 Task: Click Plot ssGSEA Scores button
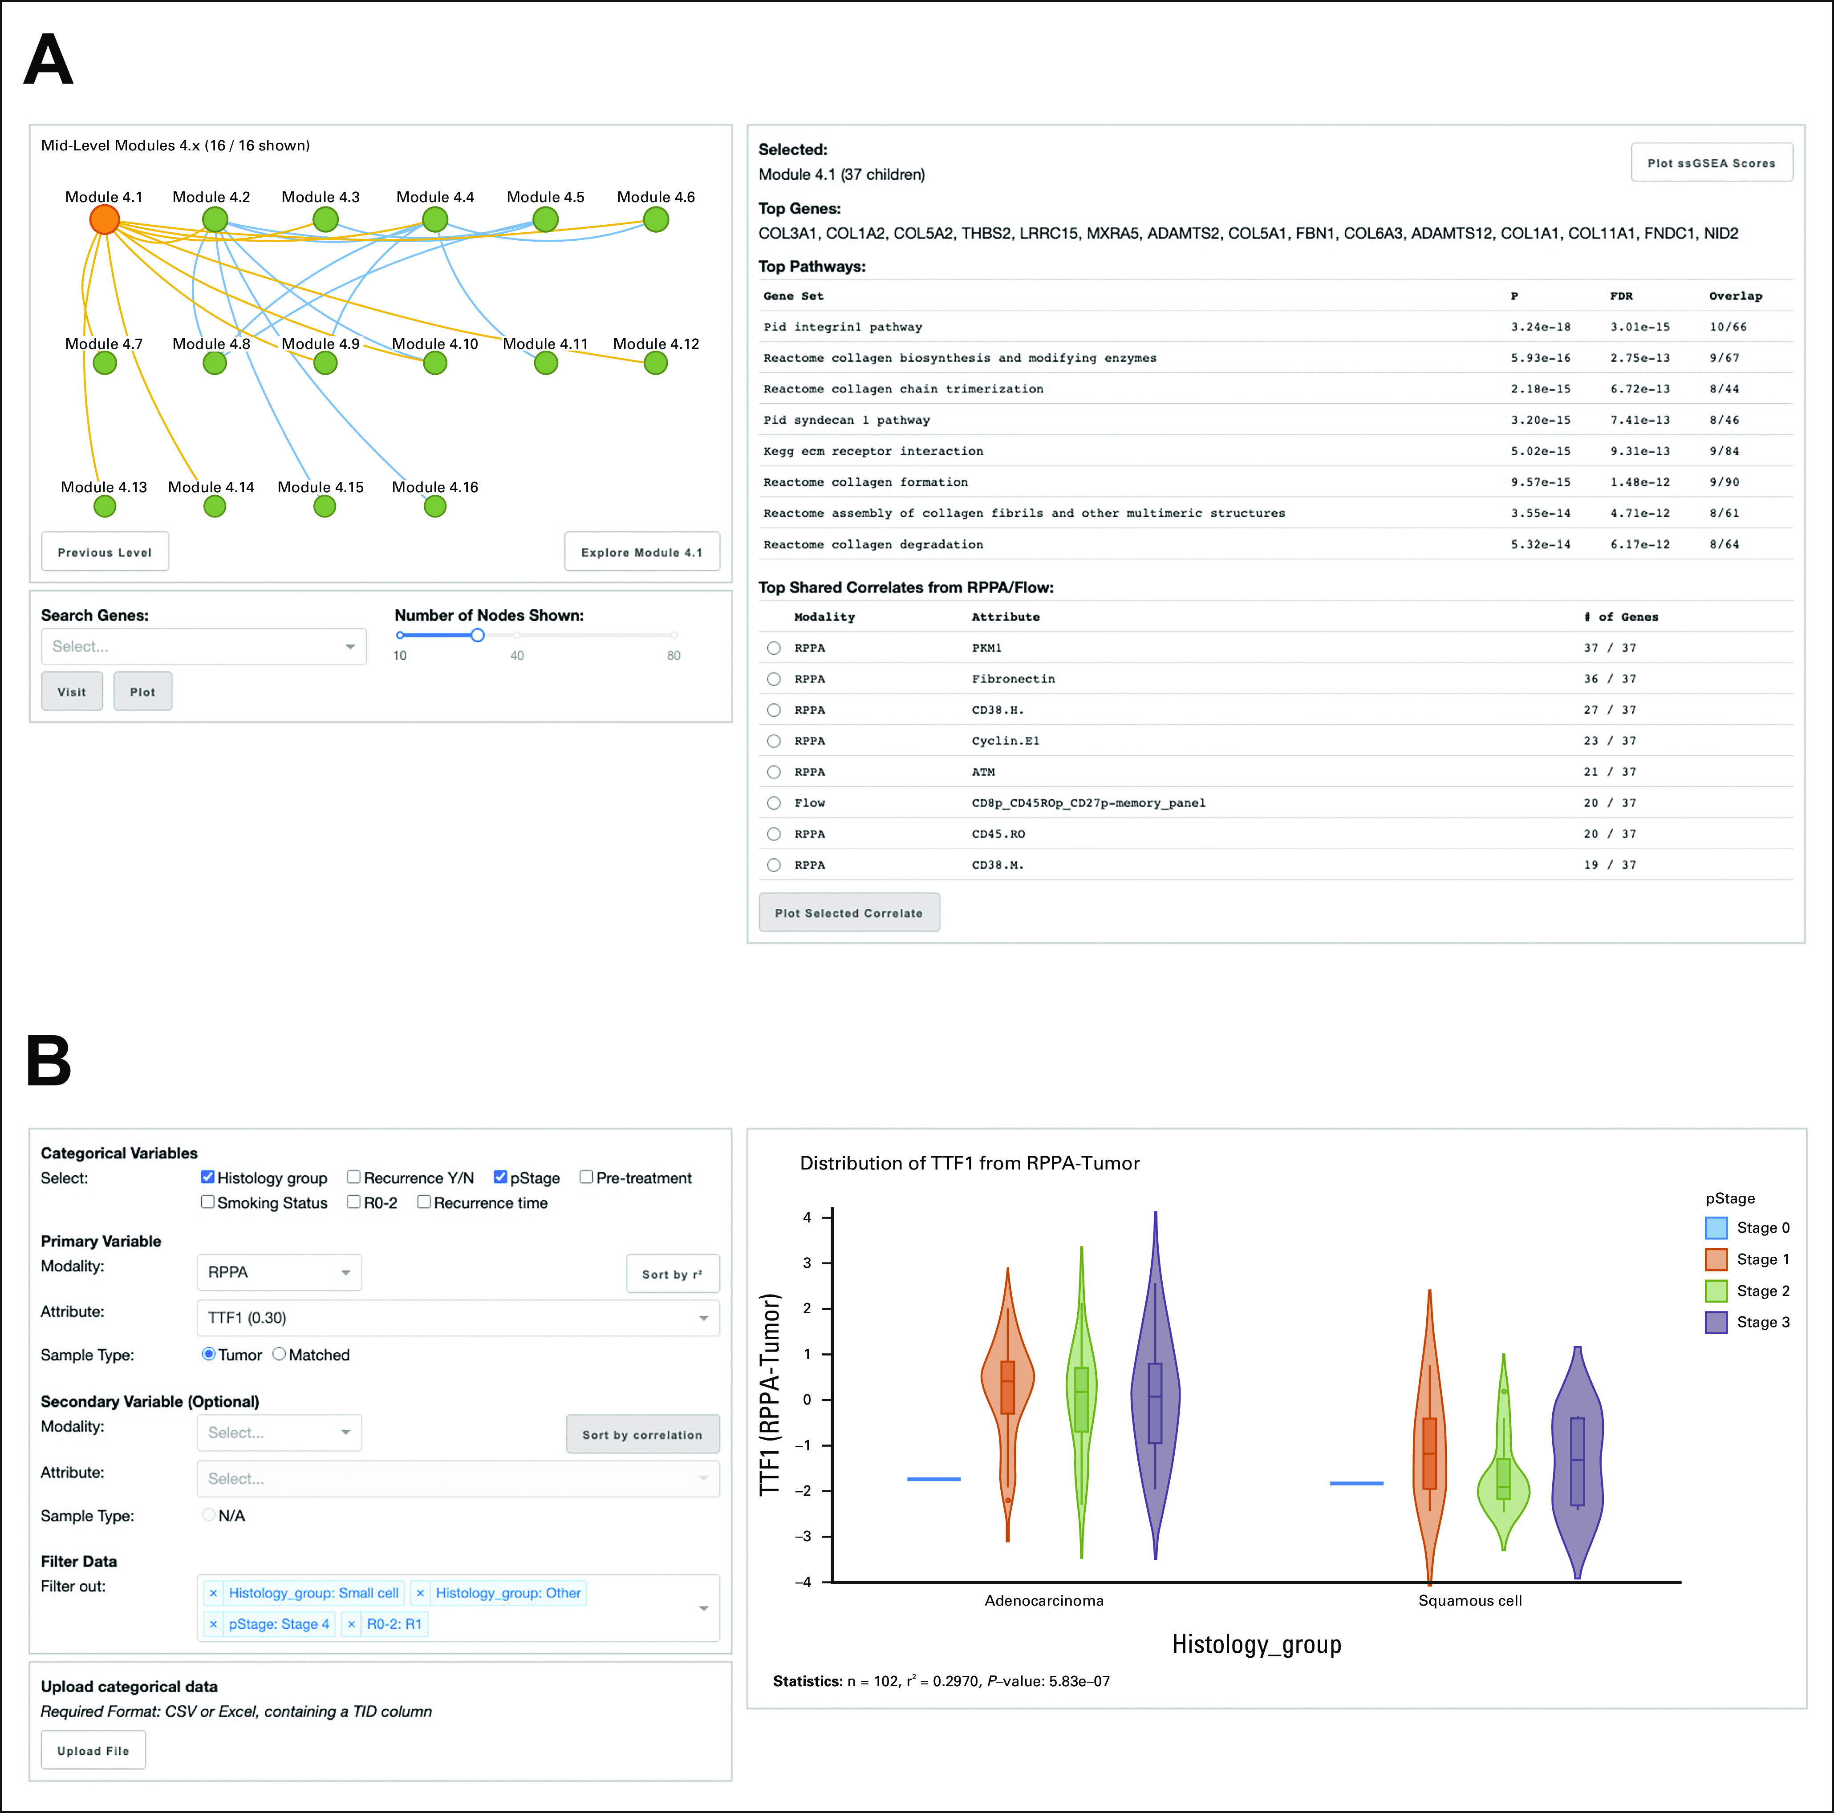(1712, 163)
